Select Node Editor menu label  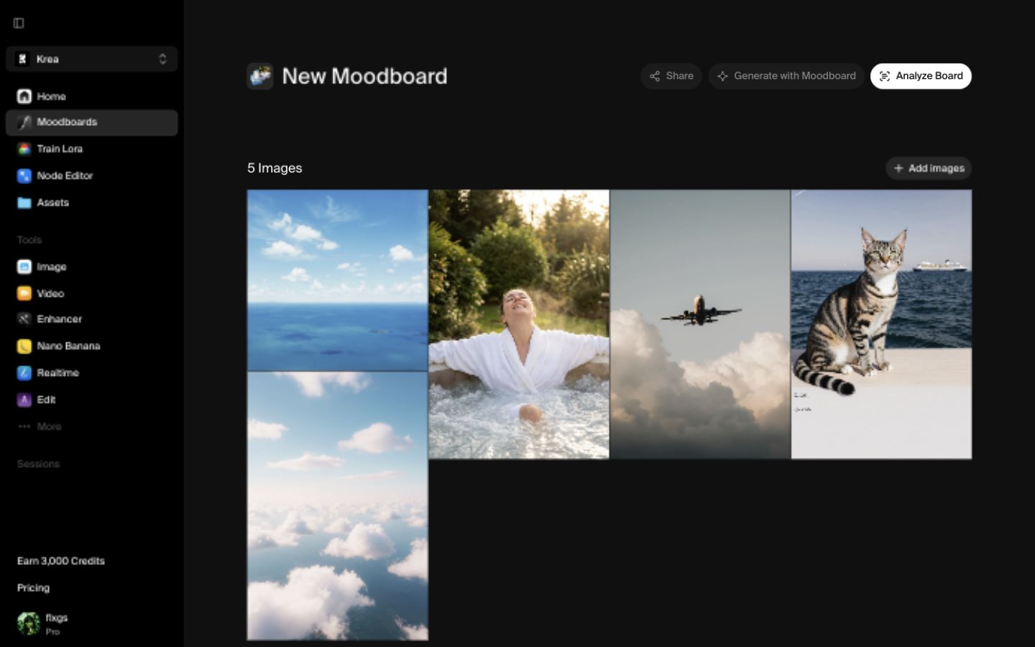[x=65, y=175]
